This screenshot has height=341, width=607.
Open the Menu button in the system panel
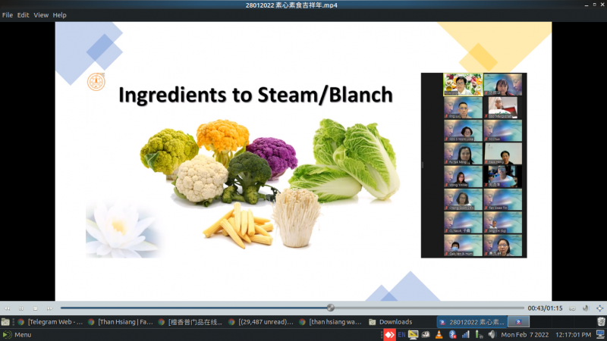pos(17,334)
